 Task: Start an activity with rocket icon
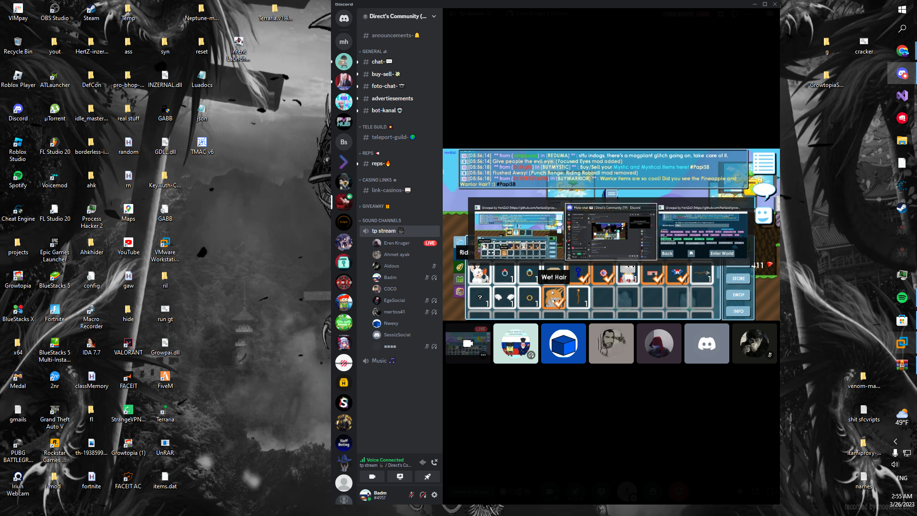point(427,476)
